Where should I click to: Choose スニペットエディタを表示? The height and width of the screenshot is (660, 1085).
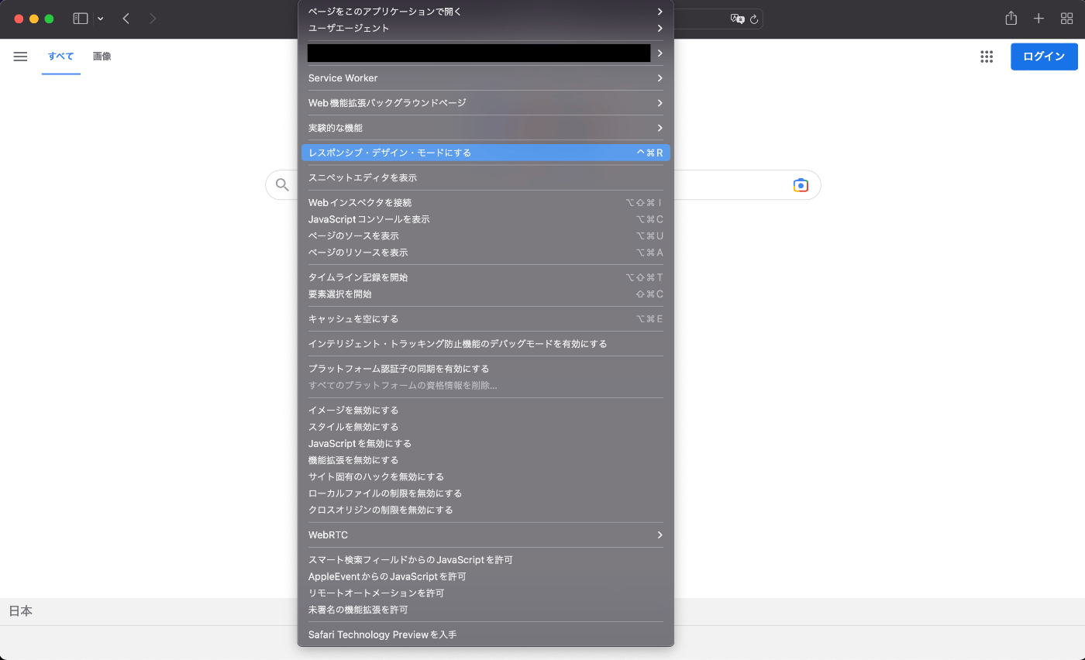tap(486, 177)
